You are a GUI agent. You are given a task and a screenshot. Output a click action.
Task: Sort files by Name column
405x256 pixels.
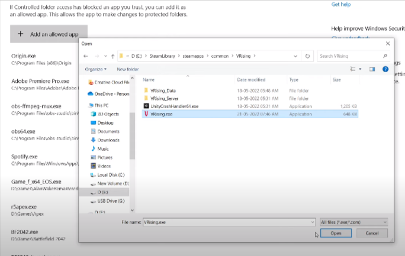[149, 80]
